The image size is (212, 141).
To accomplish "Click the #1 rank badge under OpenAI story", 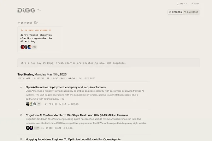I will 39,104.
